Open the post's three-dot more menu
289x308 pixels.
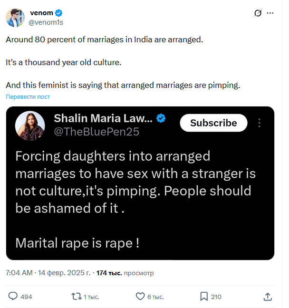click(270, 13)
